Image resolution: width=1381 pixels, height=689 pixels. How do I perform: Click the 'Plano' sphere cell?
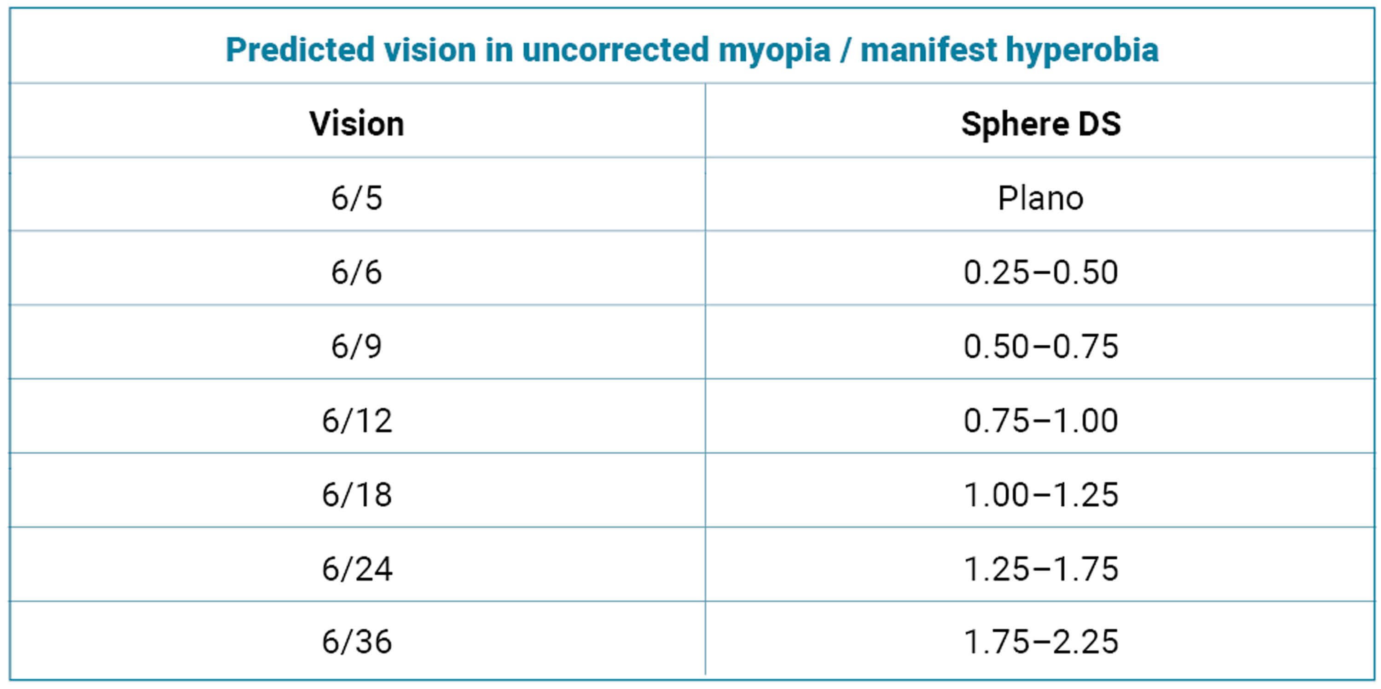(1040, 198)
